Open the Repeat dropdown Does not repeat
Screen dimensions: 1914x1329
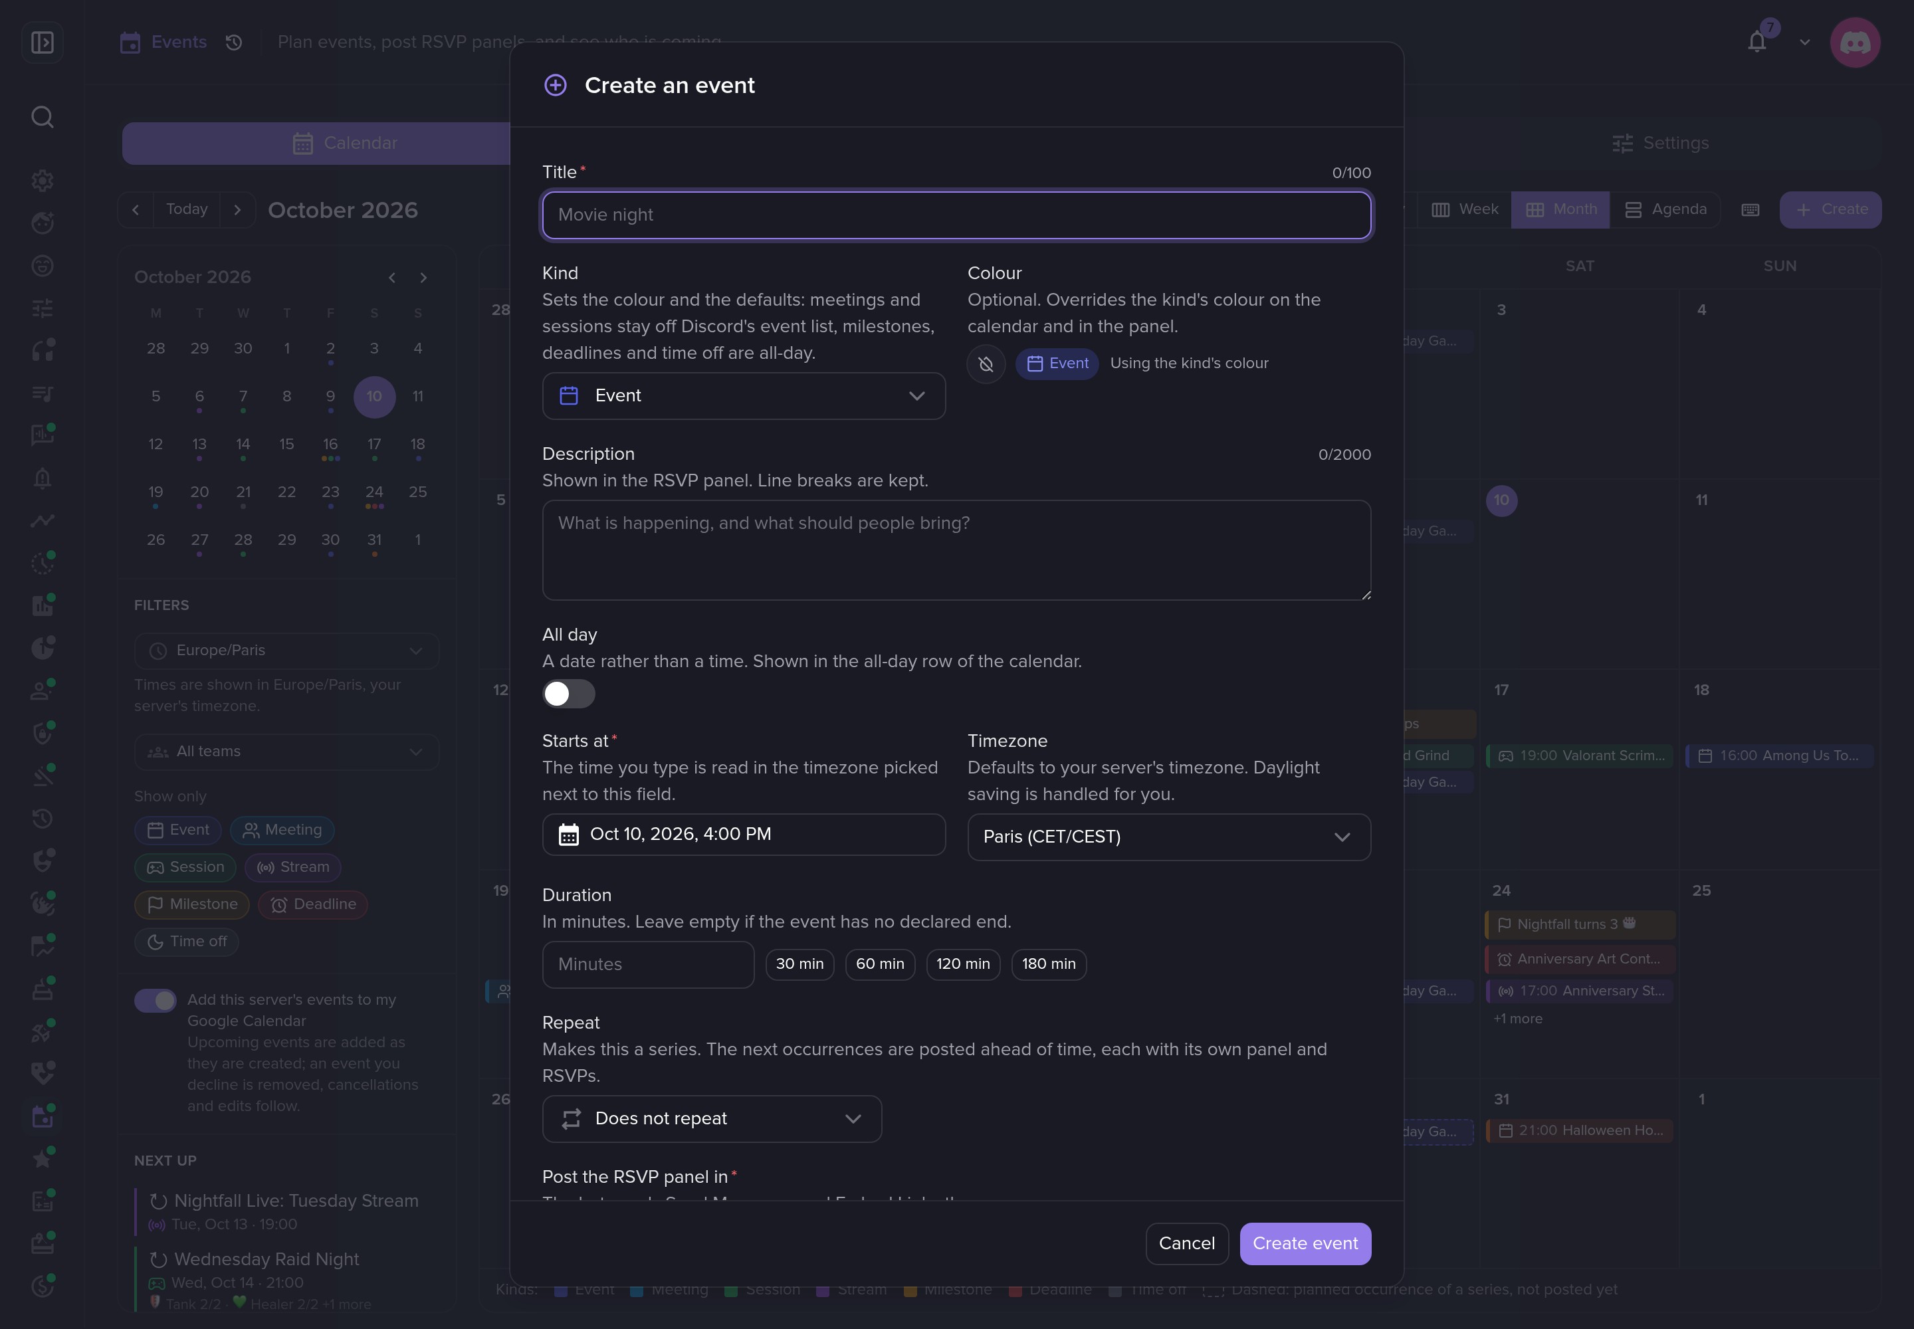coord(712,1118)
